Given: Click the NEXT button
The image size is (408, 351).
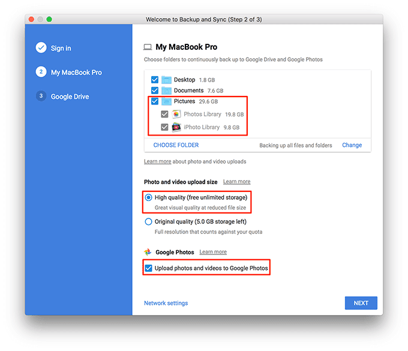Looking at the screenshot, I should pyautogui.click(x=361, y=303).
